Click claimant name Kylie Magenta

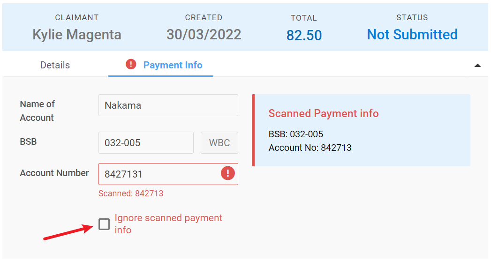[x=77, y=35]
